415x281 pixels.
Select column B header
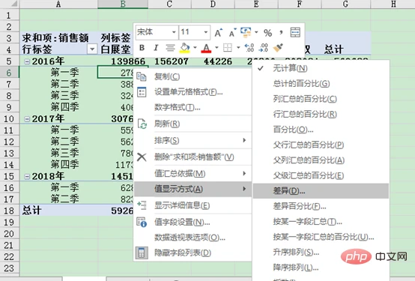tap(123, 4)
